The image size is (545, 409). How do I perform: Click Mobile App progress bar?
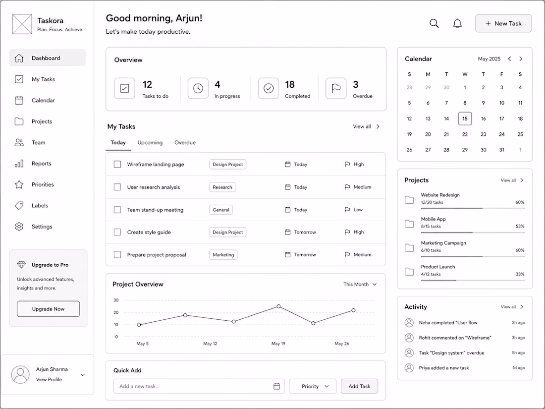pyautogui.click(x=473, y=233)
